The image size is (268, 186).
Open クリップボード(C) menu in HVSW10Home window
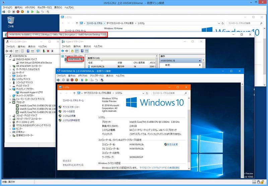[x=45, y=7]
